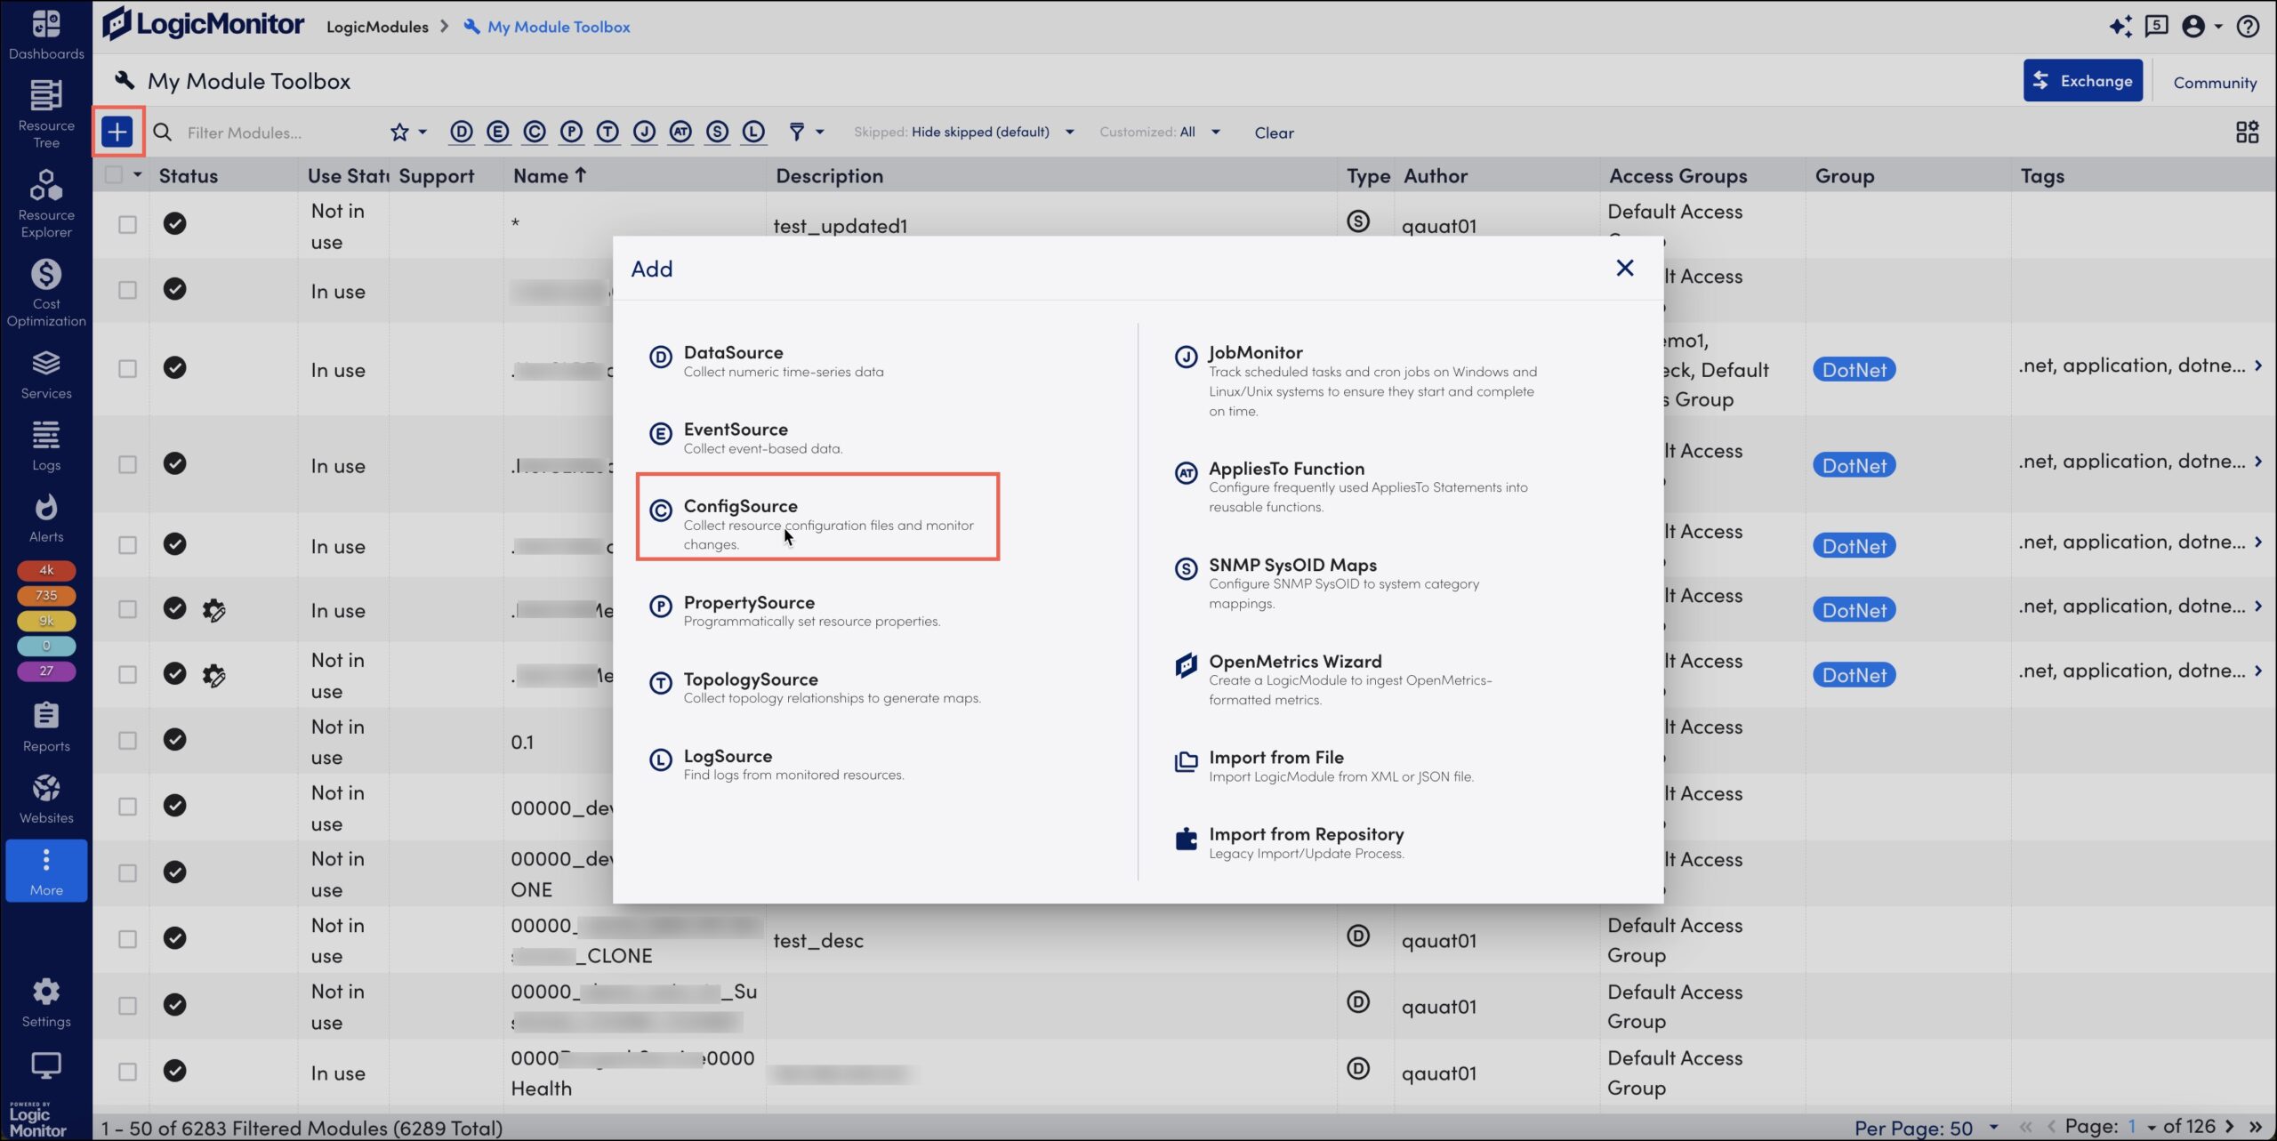
Task: Choose ConfigSource in Add dialog
Action: (x=817, y=517)
